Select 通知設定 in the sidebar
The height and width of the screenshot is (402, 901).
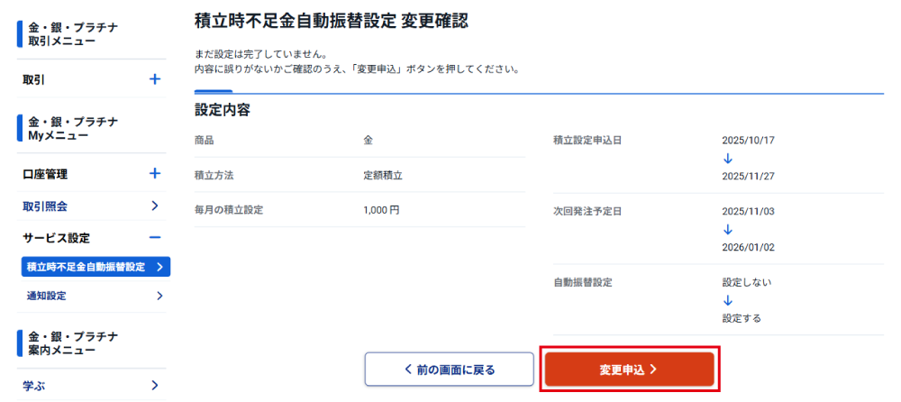coord(47,296)
